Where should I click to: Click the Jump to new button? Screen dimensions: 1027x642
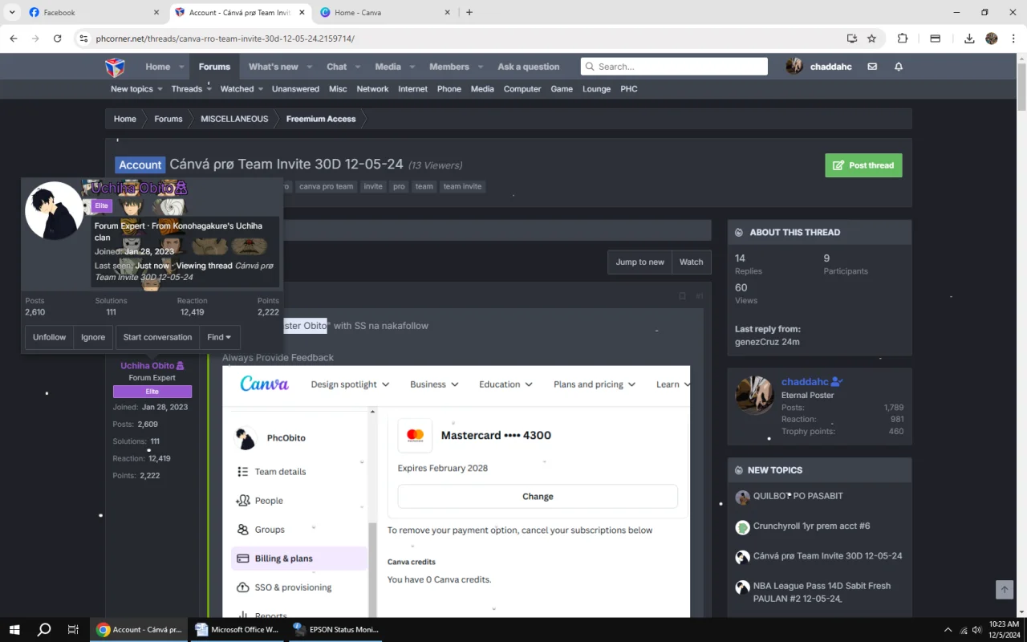pos(639,262)
